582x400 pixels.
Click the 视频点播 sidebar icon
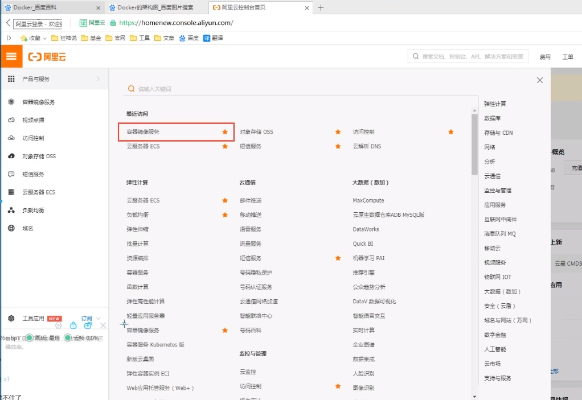pos(11,119)
